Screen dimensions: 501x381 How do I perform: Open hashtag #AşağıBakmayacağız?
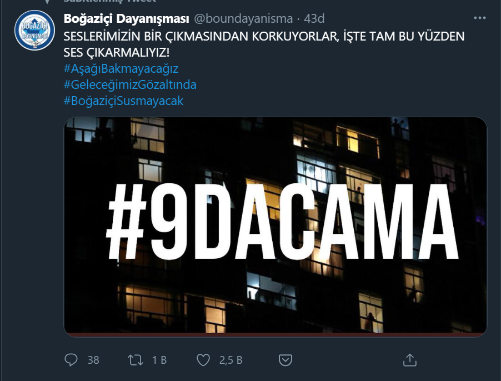(x=121, y=69)
